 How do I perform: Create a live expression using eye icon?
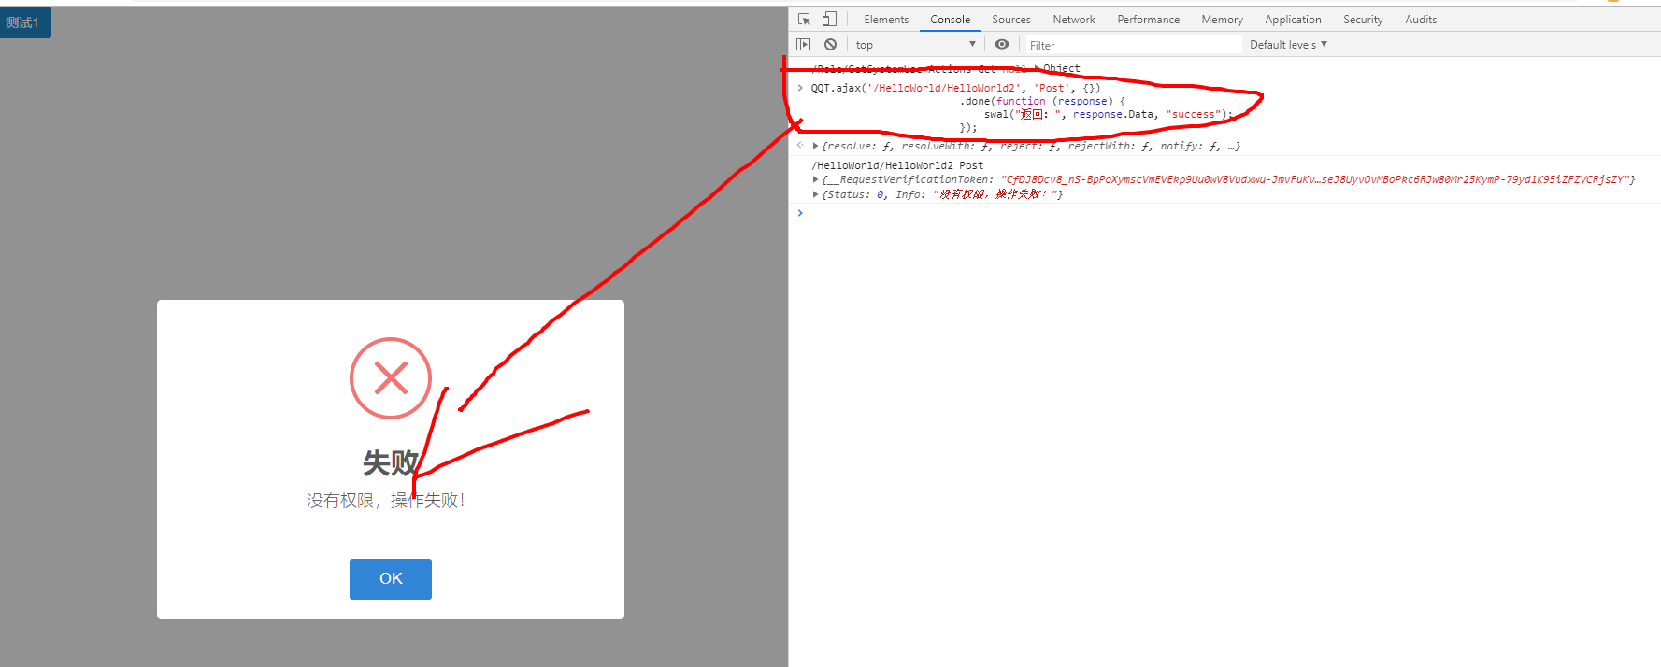[1002, 44]
